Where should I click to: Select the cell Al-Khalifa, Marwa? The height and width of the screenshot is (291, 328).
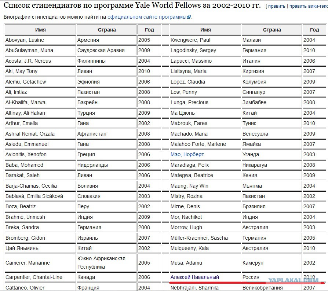[x=40, y=102]
